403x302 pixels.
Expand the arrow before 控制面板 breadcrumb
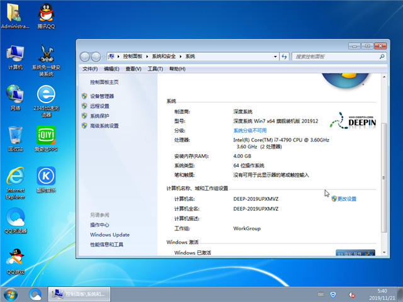[x=118, y=57]
